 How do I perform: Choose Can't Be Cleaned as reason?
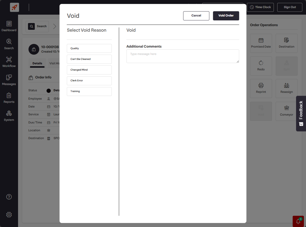[89, 59]
